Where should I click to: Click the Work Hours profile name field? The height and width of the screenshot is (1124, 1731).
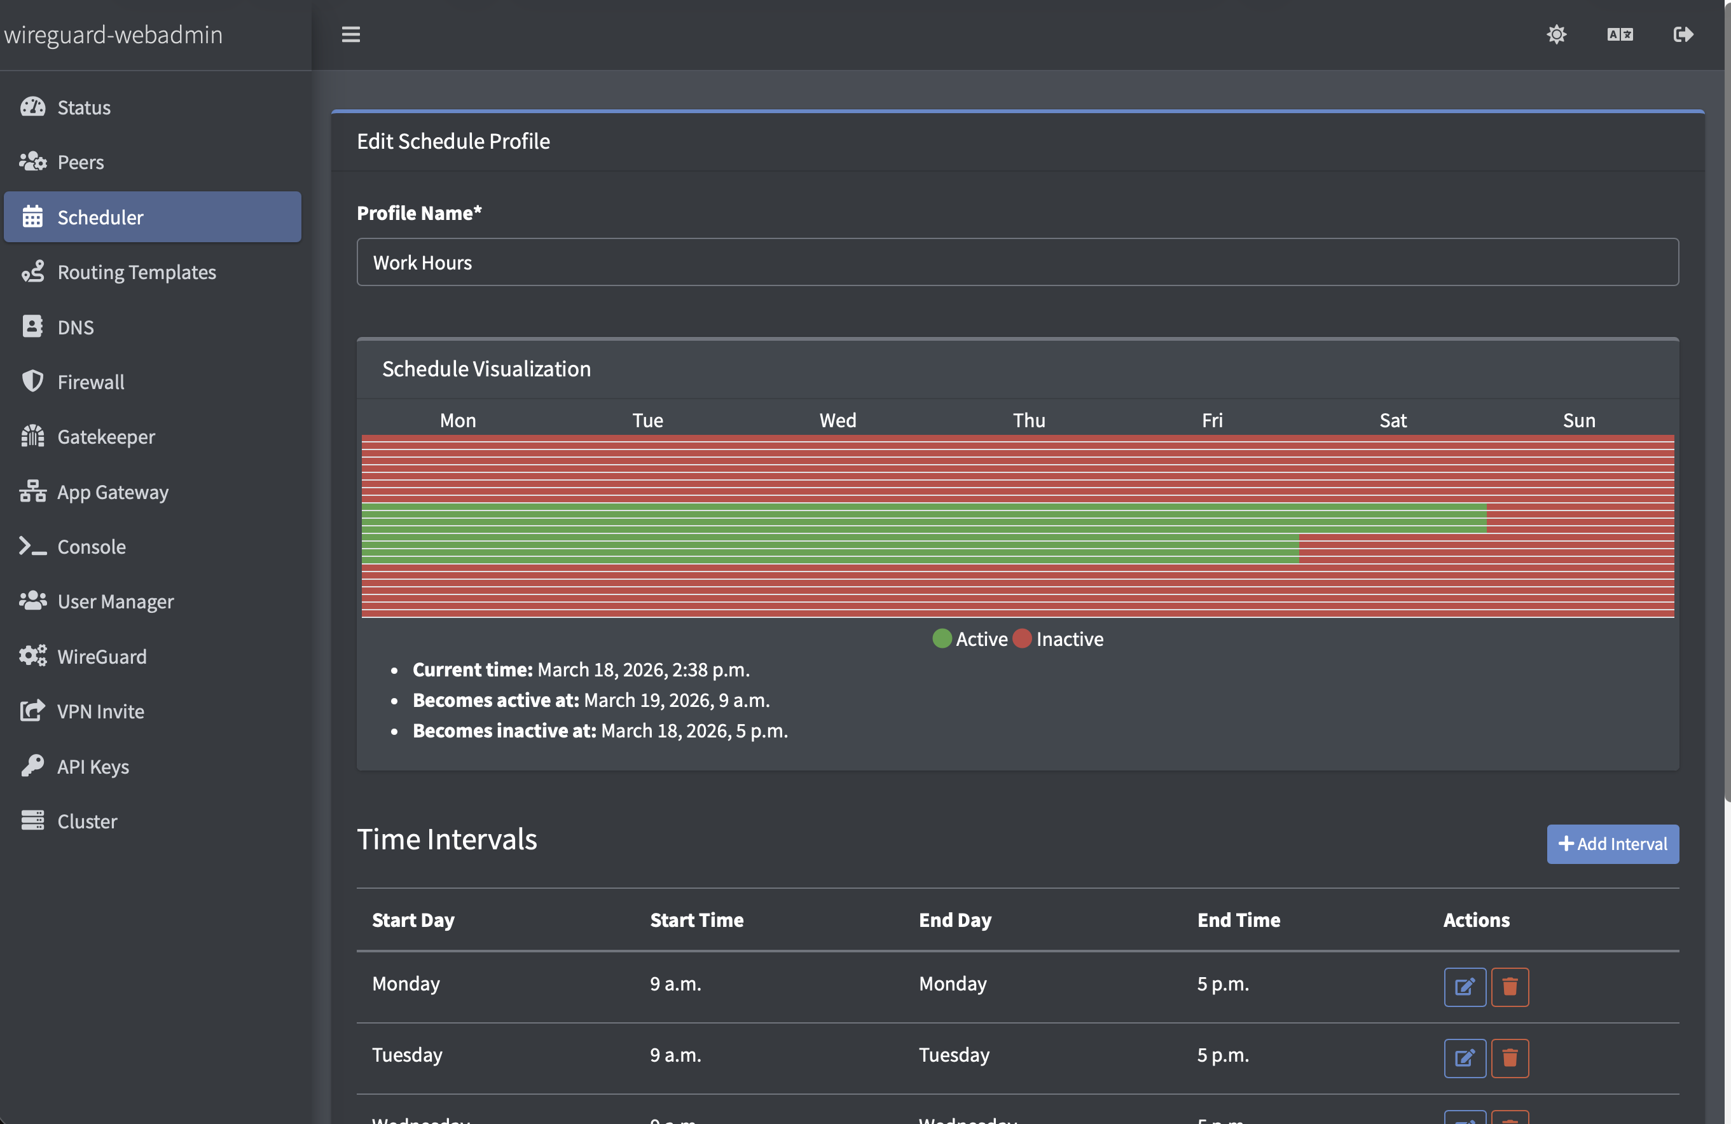tap(1018, 262)
